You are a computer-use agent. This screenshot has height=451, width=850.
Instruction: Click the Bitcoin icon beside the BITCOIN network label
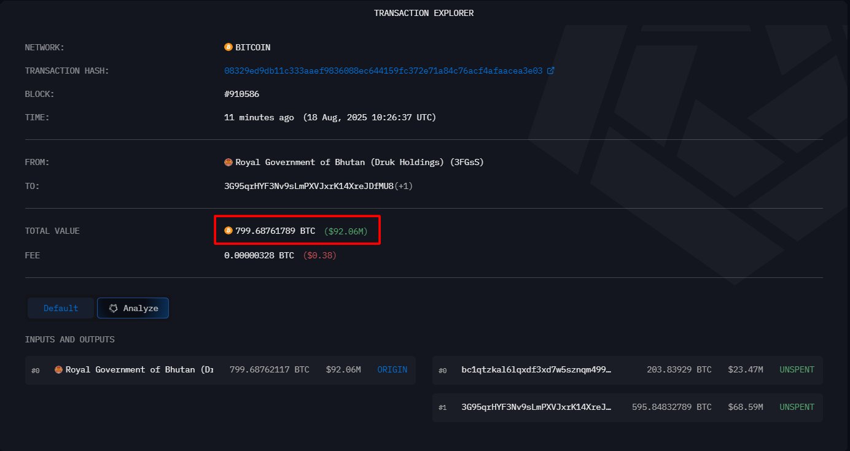click(228, 47)
